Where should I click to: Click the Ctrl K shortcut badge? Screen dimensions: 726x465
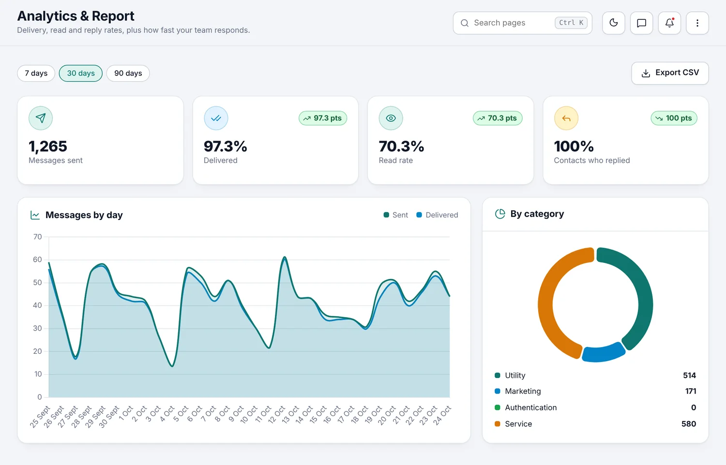pos(571,23)
